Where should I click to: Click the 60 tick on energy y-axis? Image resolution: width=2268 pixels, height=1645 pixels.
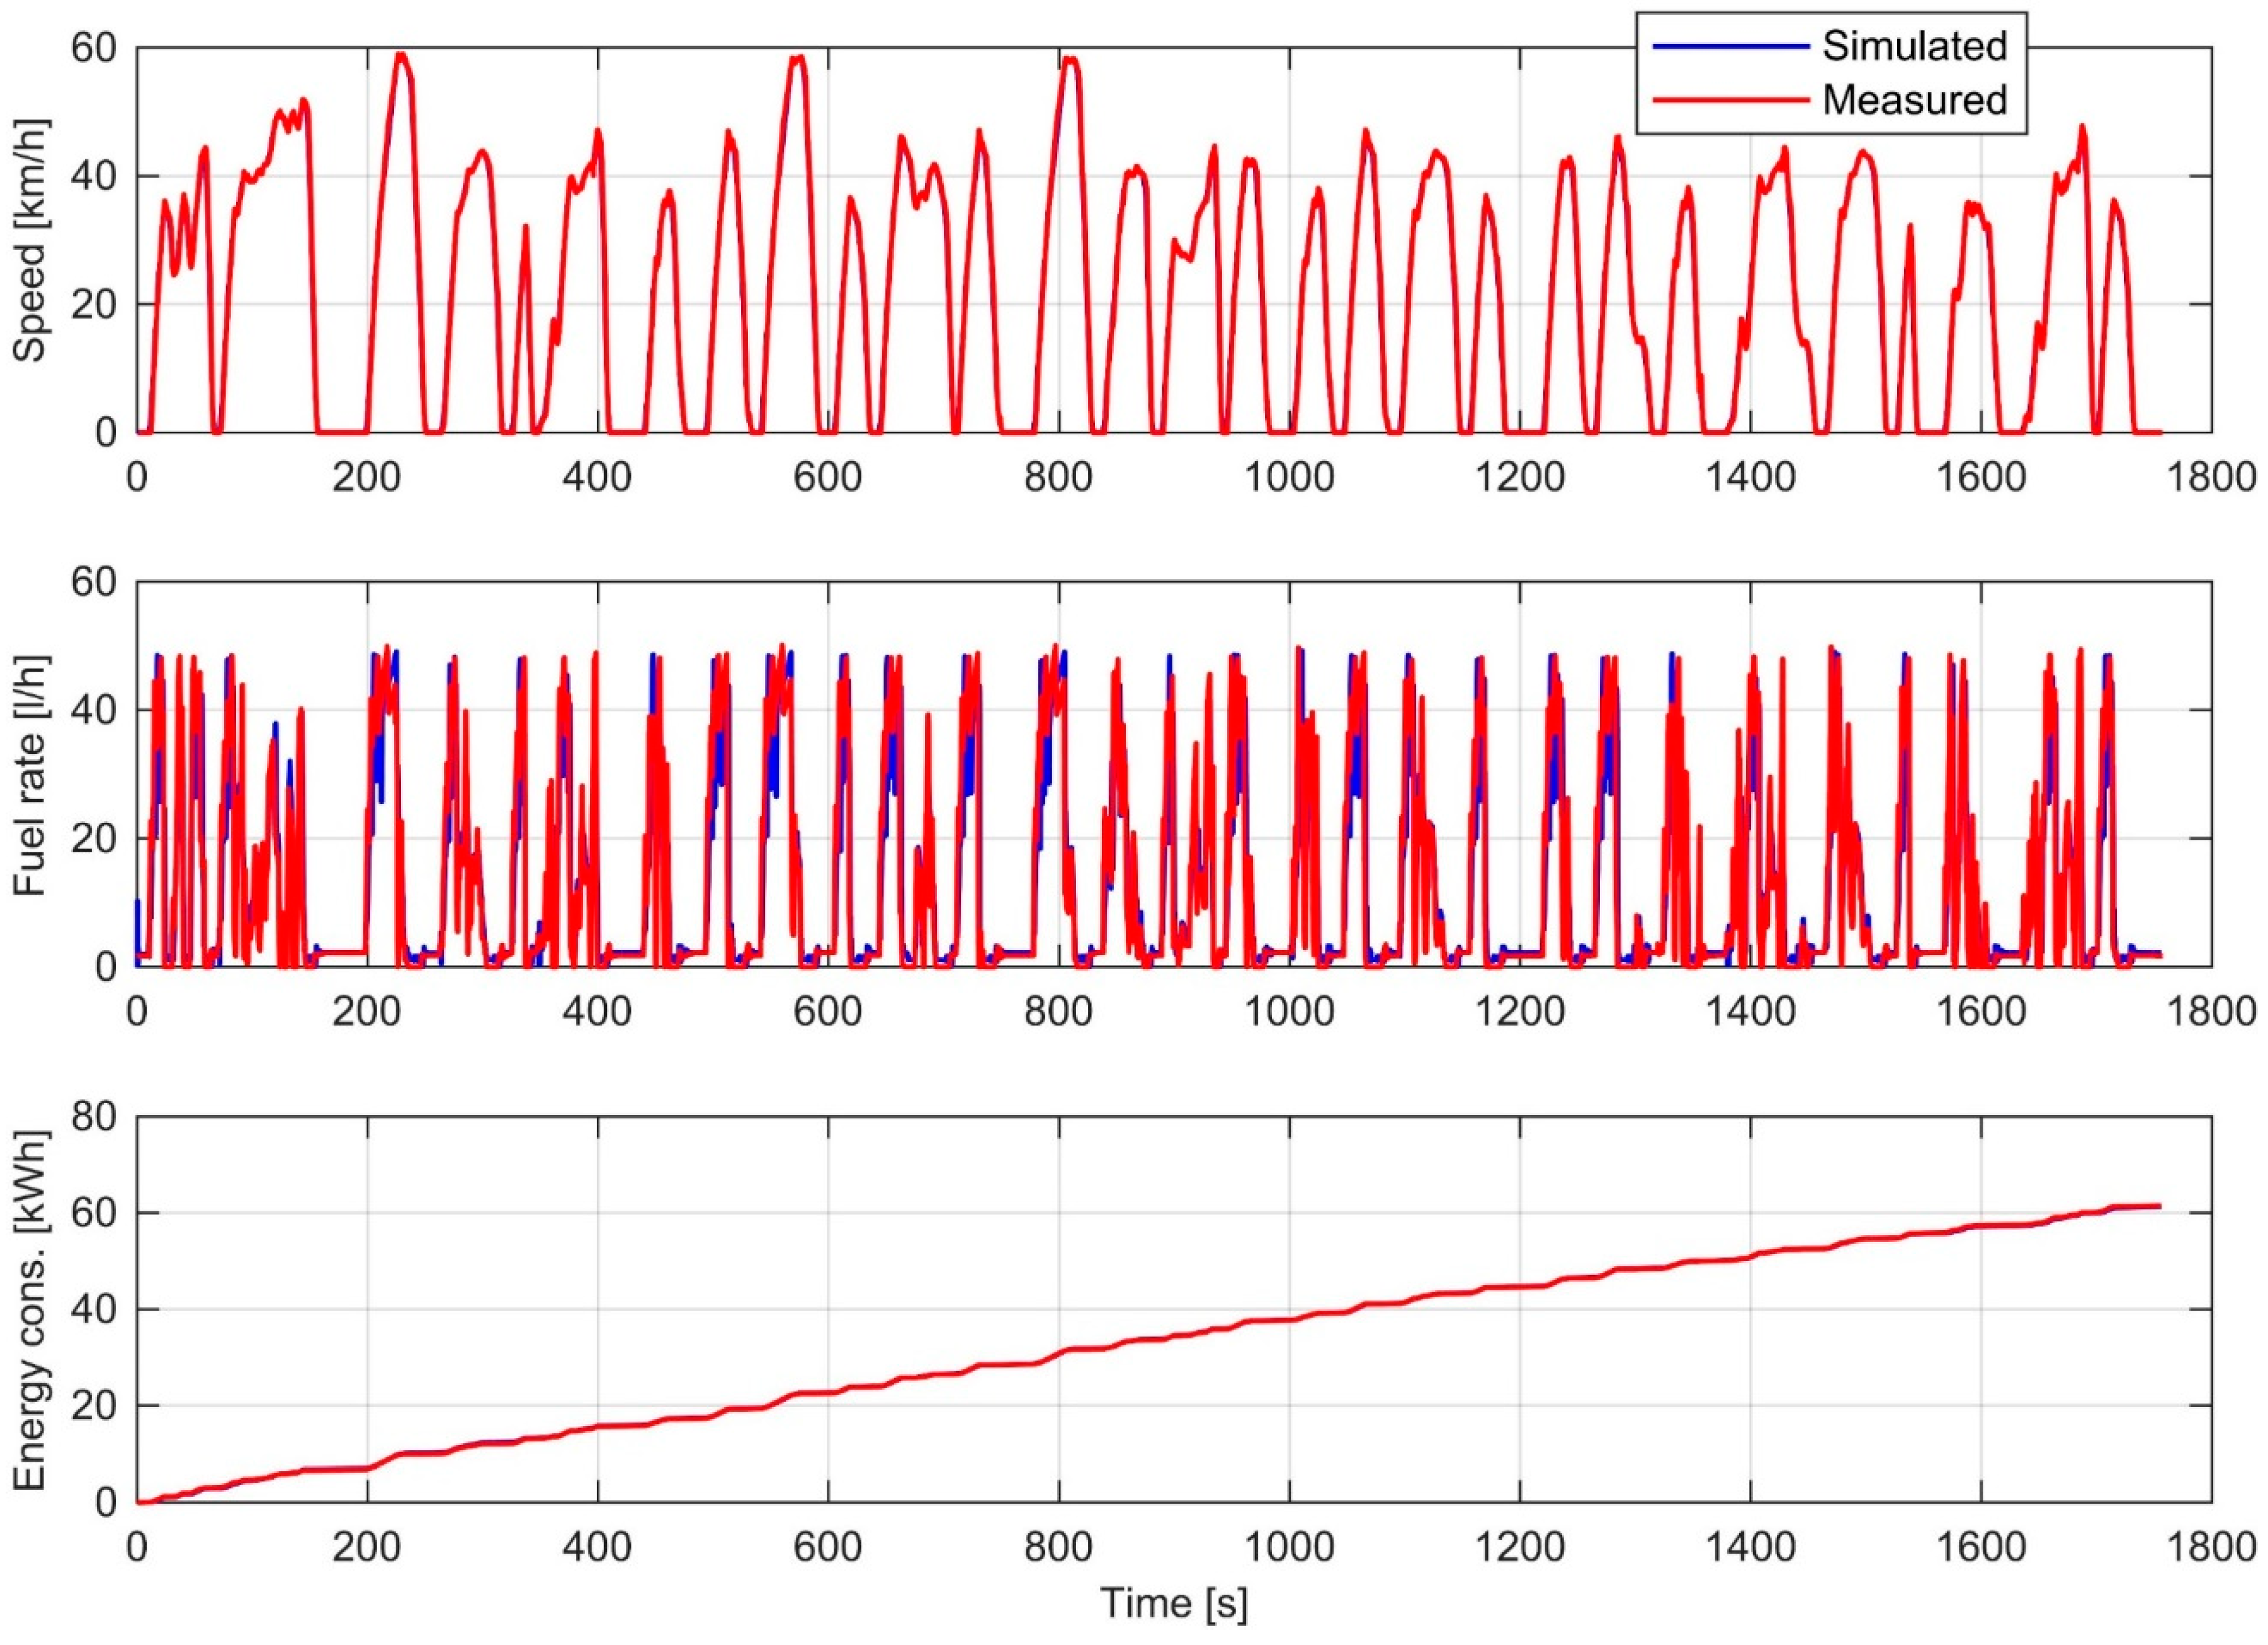(94, 1213)
